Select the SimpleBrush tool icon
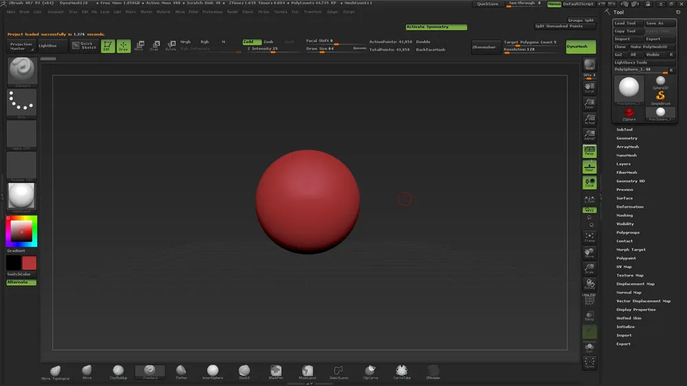The image size is (687, 386). (660, 97)
